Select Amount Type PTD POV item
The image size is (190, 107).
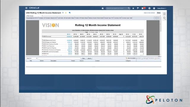[x=109, y=18]
